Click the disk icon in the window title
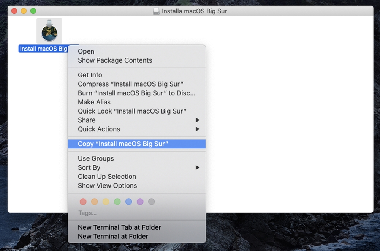Image resolution: width=380 pixels, height=251 pixels. [156, 11]
